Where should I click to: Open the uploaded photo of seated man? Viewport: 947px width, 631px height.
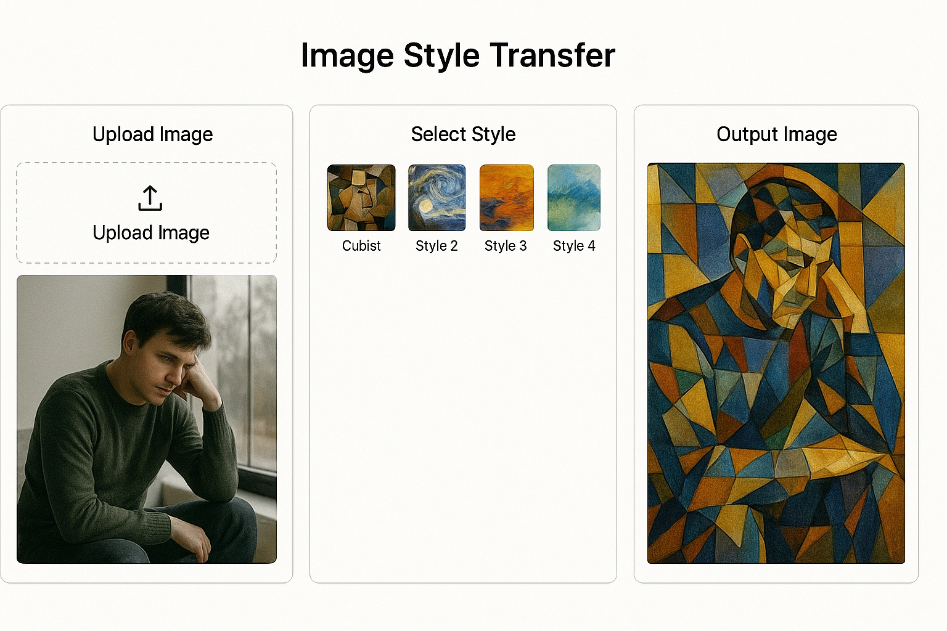pos(147,419)
